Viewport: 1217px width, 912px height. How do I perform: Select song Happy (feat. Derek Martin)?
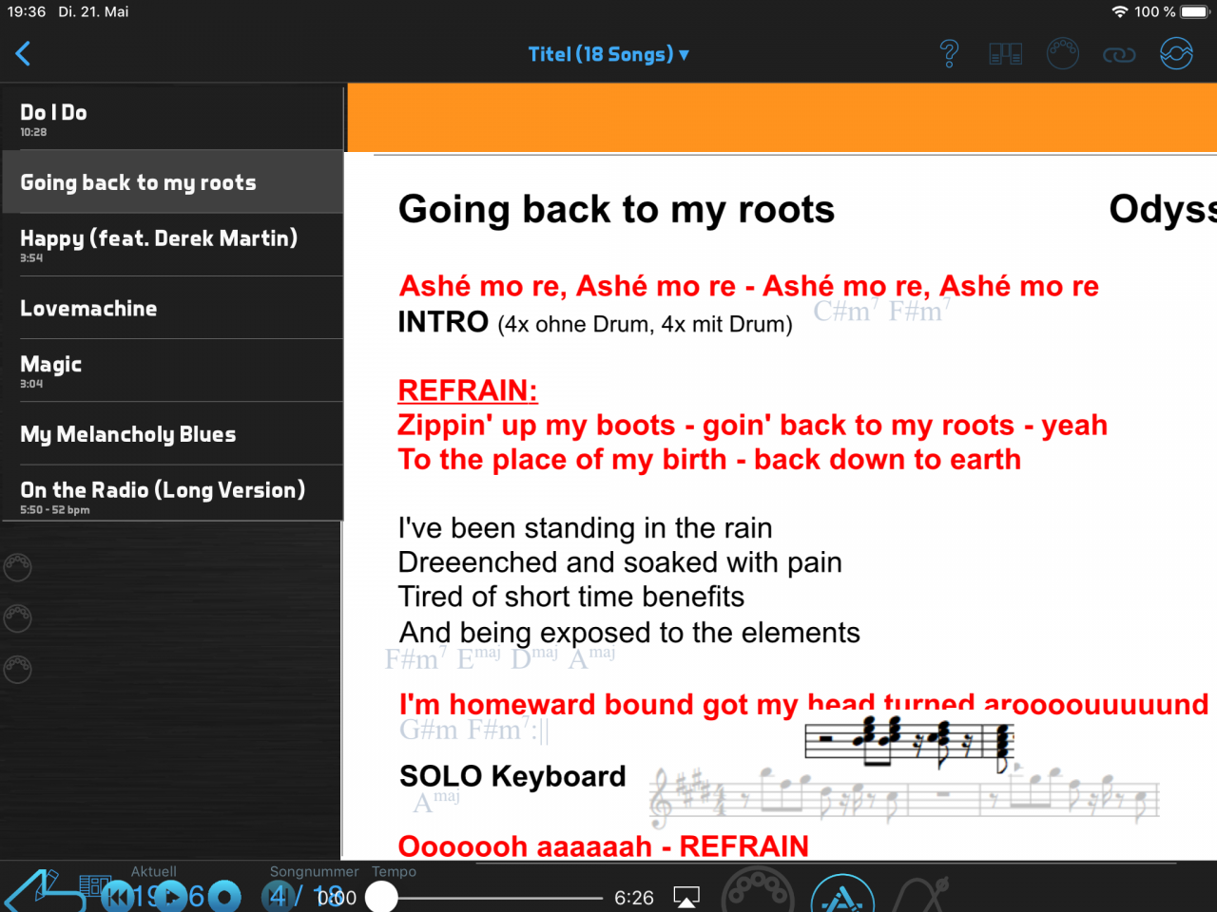pyautogui.click(x=172, y=244)
